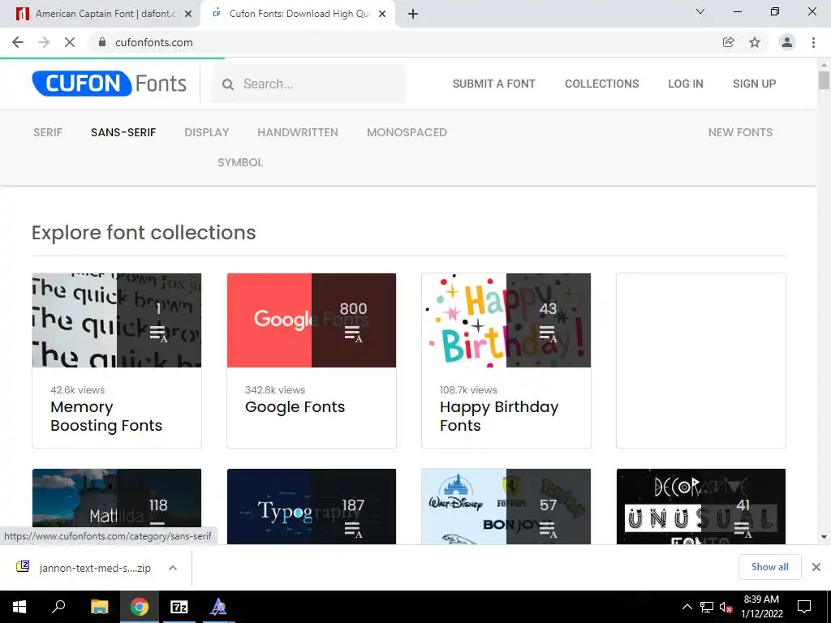This screenshot has height=623, width=831.
Task: Open the Typography collection thumbnail
Action: coord(311,506)
